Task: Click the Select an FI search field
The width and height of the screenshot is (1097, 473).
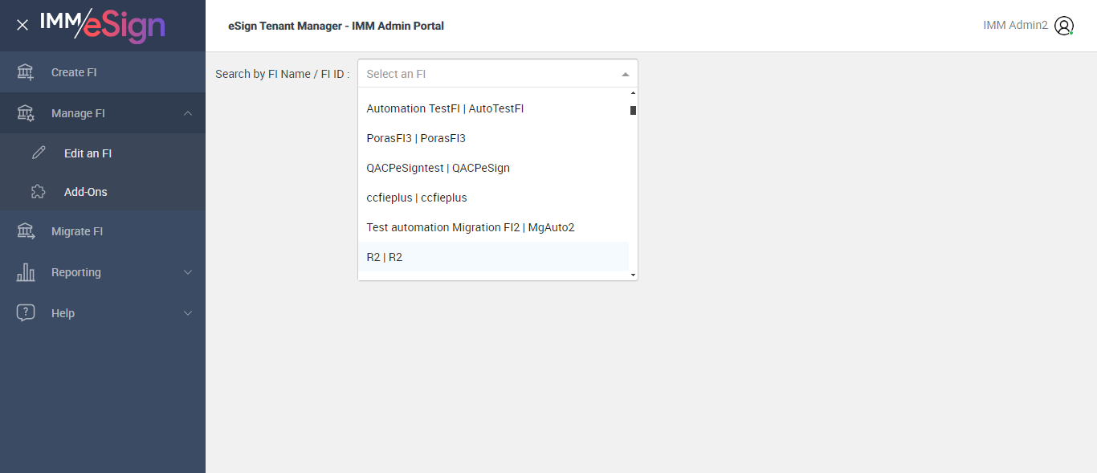Action: (x=490, y=74)
